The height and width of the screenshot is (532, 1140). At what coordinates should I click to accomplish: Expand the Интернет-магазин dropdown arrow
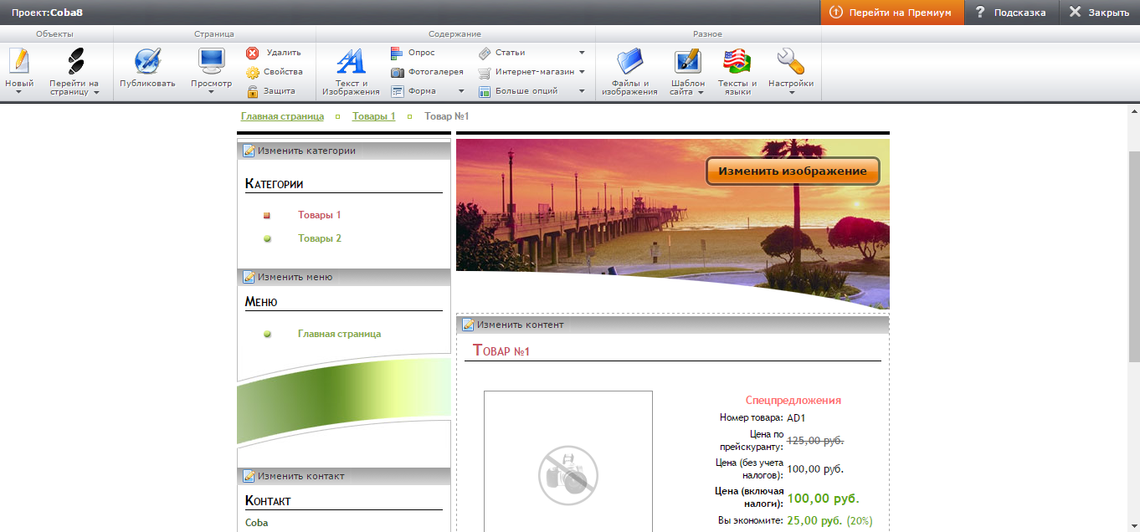click(x=582, y=72)
